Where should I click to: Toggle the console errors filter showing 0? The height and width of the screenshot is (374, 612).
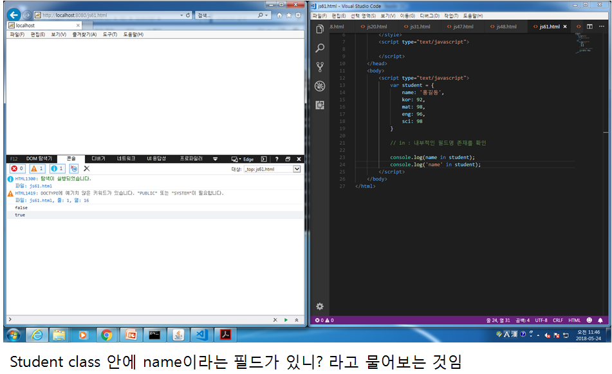click(x=17, y=168)
